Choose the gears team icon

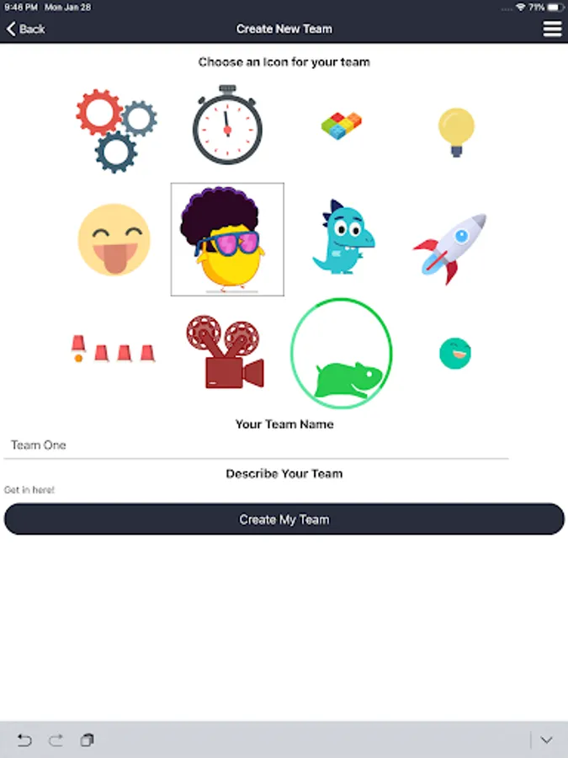[x=116, y=131]
